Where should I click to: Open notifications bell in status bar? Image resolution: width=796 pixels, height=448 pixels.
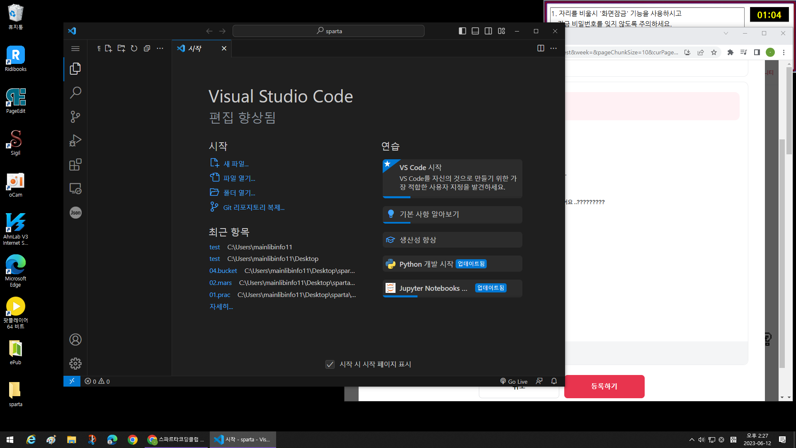(554, 381)
